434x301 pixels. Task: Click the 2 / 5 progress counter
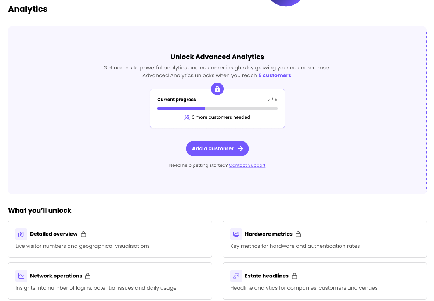pos(272,100)
